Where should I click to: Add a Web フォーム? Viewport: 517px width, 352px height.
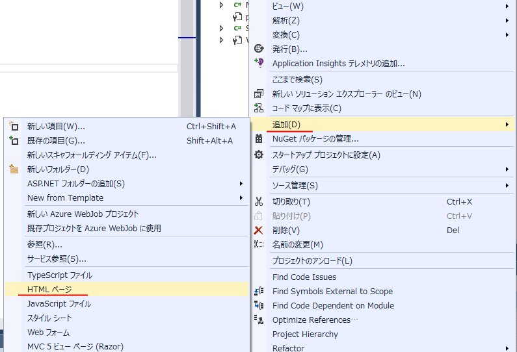click(127, 333)
